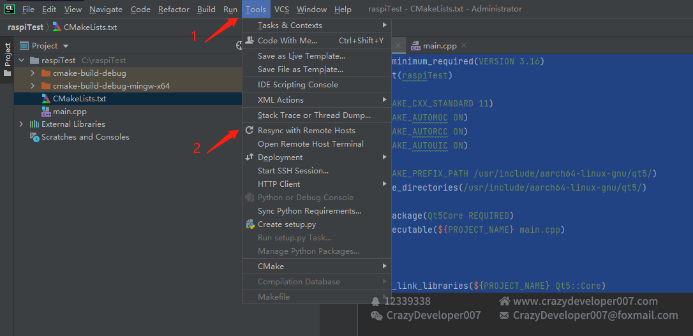Screen dimensions: 693x336
Task: Select Save File as Template
Action: [x=317, y=69]
